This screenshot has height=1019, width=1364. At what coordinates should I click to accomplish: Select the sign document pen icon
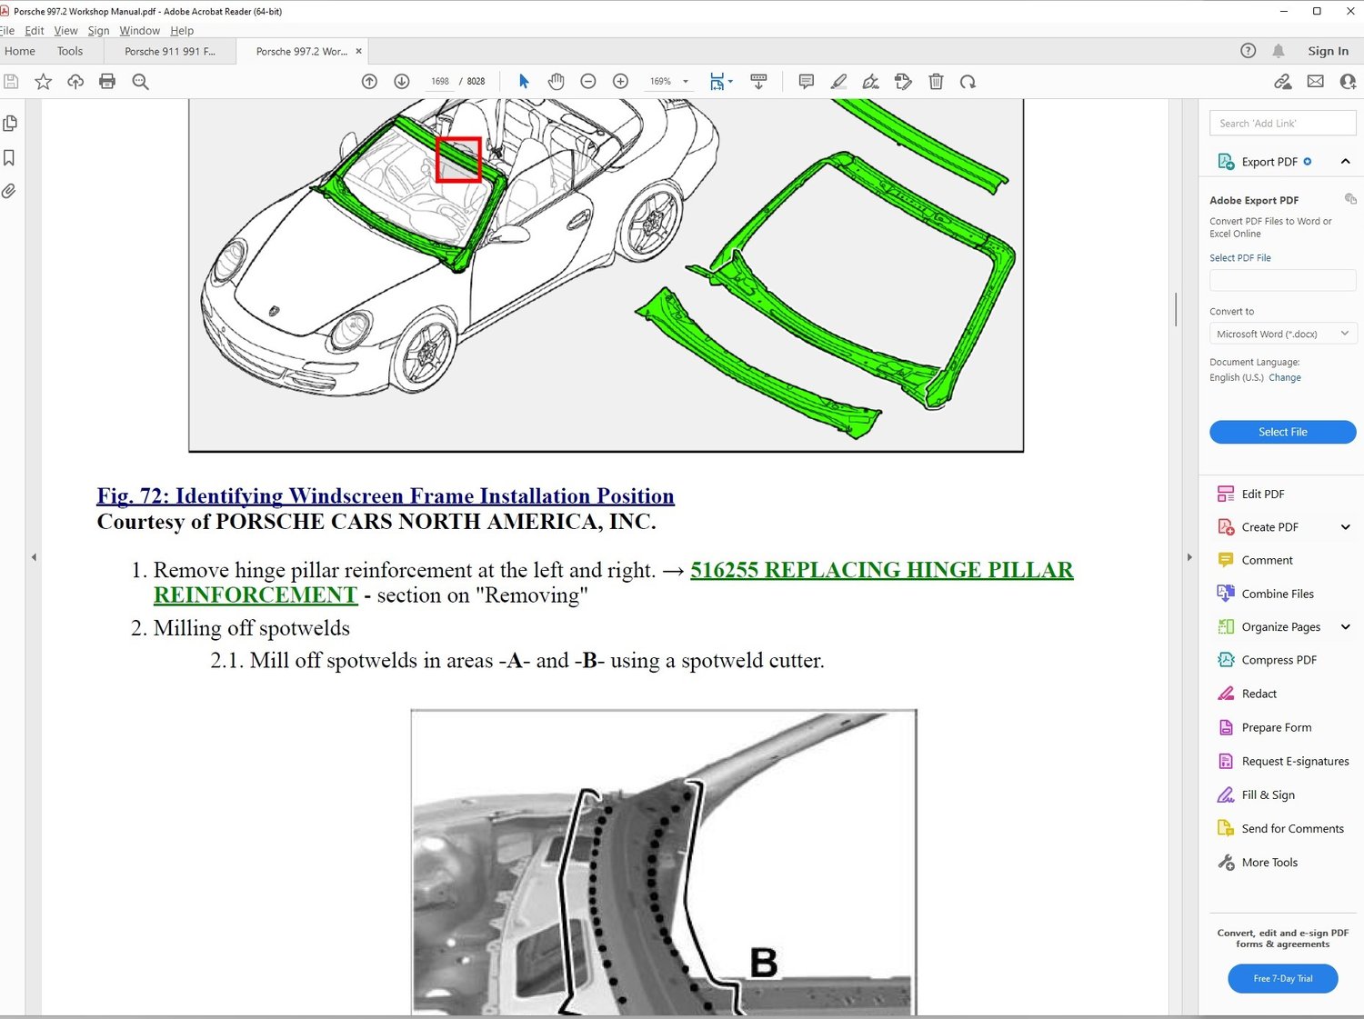tap(870, 82)
